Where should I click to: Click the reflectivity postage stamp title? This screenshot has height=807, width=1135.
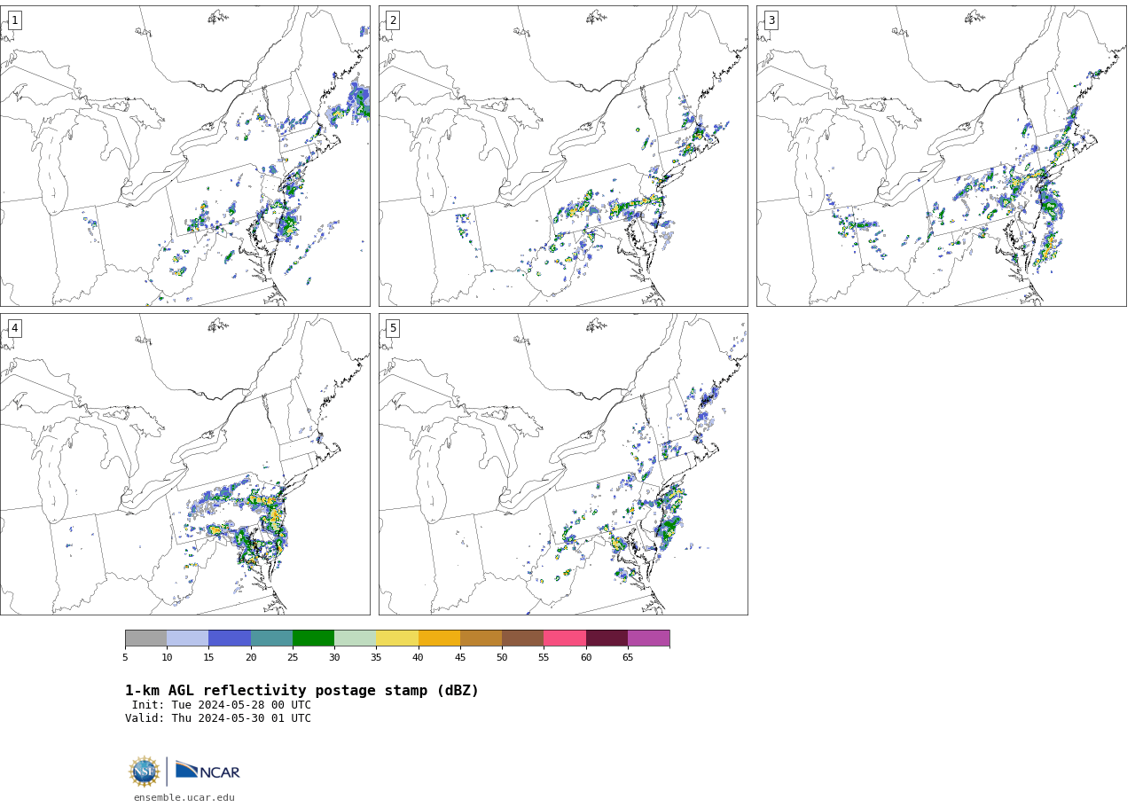click(301, 691)
